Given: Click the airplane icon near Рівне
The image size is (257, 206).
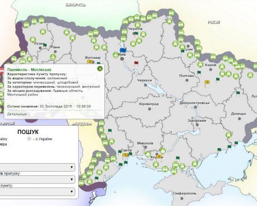Looking at the screenshot, I should (53, 57).
